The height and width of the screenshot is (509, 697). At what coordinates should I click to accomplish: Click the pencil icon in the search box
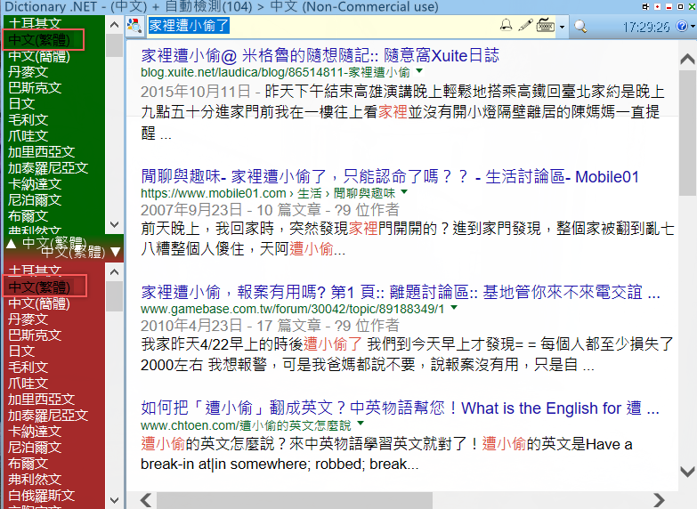tap(525, 25)
